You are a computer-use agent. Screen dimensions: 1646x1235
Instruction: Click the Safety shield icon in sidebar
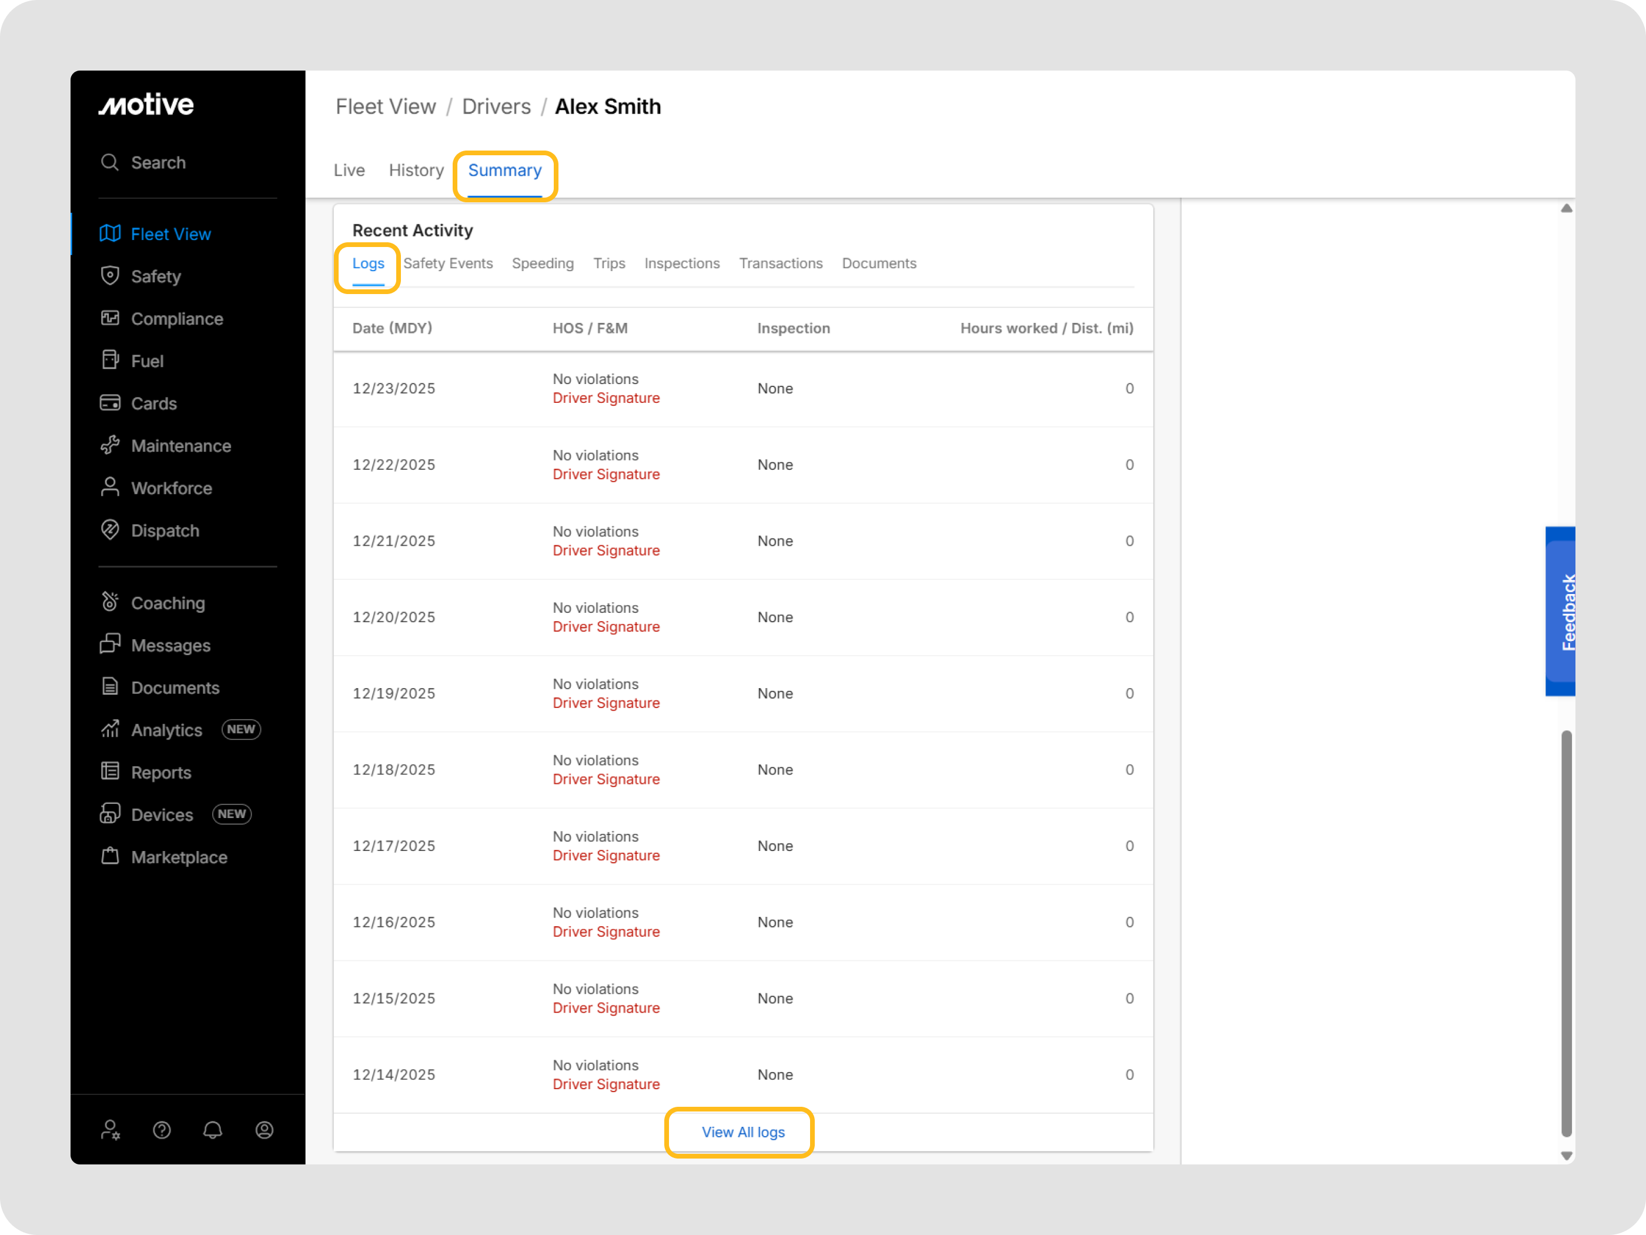tap(110, 275)
